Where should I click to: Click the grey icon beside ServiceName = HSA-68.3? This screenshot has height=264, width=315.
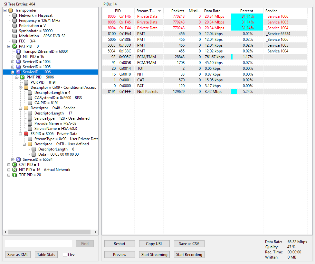[30, 129]
